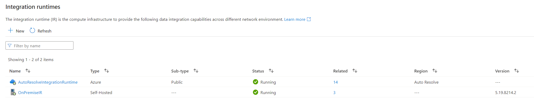Image resolution: width=534 pixels, height=107 pixels.
Task: Sort by Region column arrows
Action: pyautogui.click(x=435, y=71)
